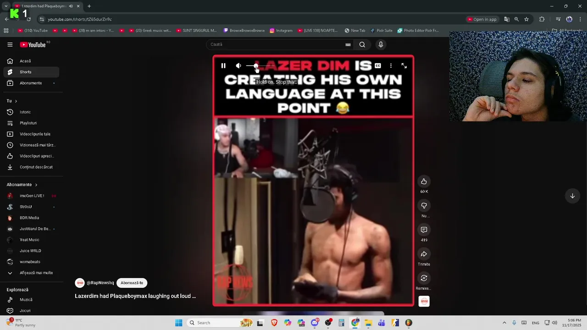Open the comments showing 419

pyautogui.click(x=424, y=230)
